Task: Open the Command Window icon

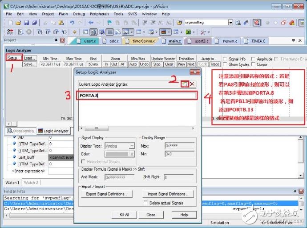Action: pos(85,32)
